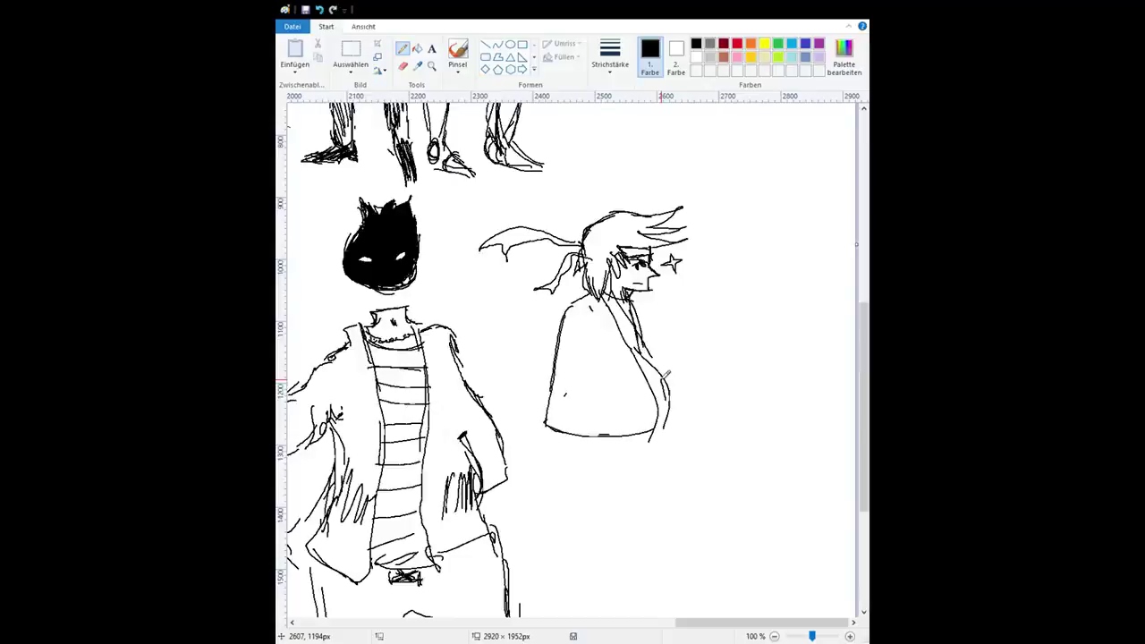Click the vertical scrollbar thumb

pos(863,407)
